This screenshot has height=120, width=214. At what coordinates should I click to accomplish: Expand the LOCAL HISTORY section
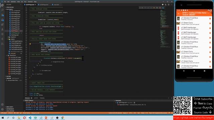(x=13, y=111)
